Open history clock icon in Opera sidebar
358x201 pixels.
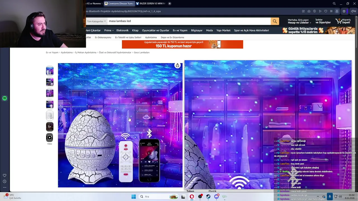(x=4, y=181)
